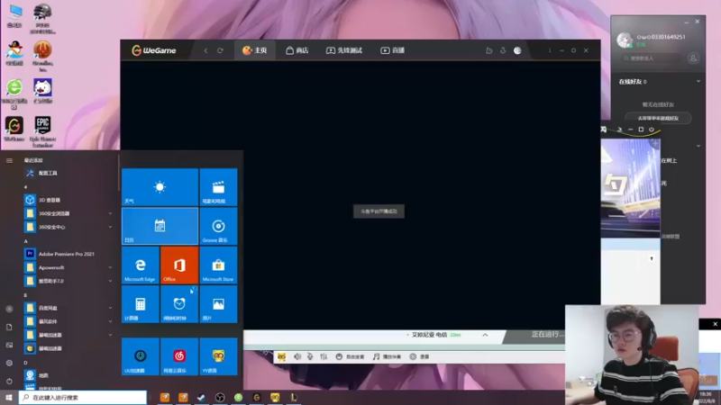Expand the 360安全浏览器 folder
Screen dimensions: 721x405
click(x=69, y=213)
